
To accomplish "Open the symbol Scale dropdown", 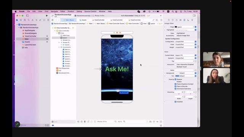I will click(x=186, y=45).
